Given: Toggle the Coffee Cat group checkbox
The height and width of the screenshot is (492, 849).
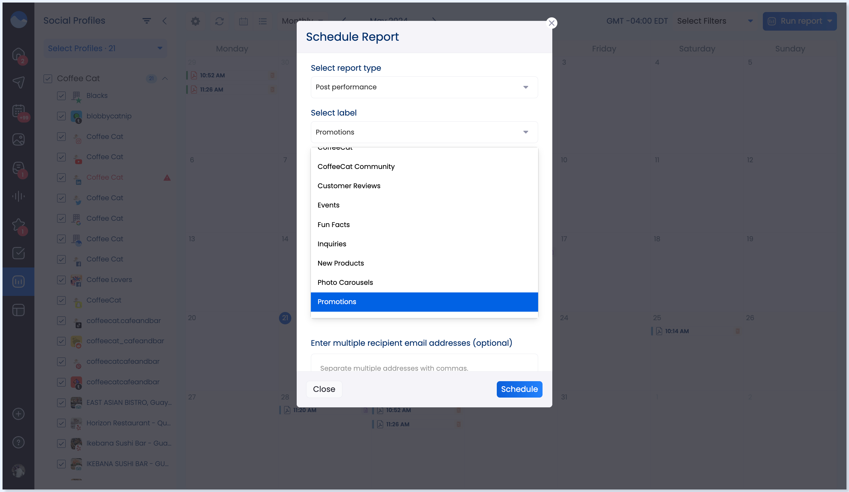Looking at the screenshot, I should (48, 79).
